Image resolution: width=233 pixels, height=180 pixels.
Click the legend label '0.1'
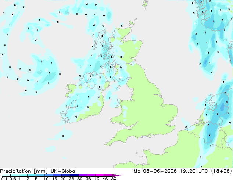pos(4,179)
